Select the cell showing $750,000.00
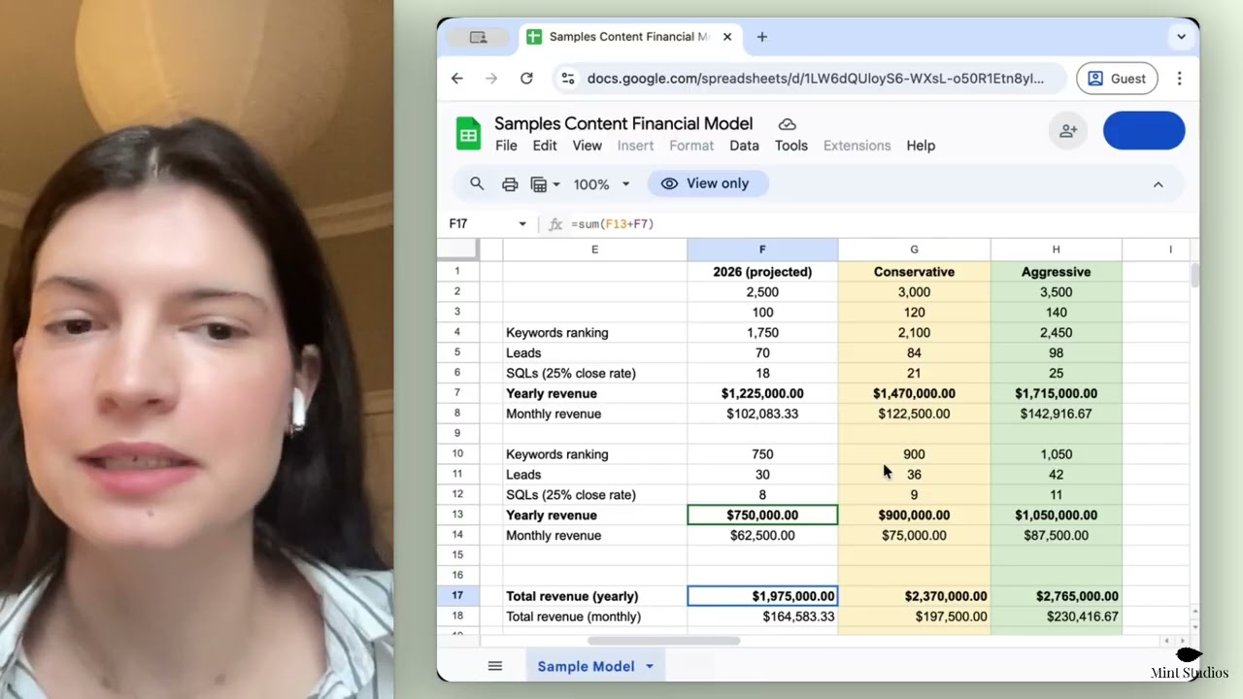The width and height of the screenshot is (1243, 699). pyautogui.click(x=762, y=516)
